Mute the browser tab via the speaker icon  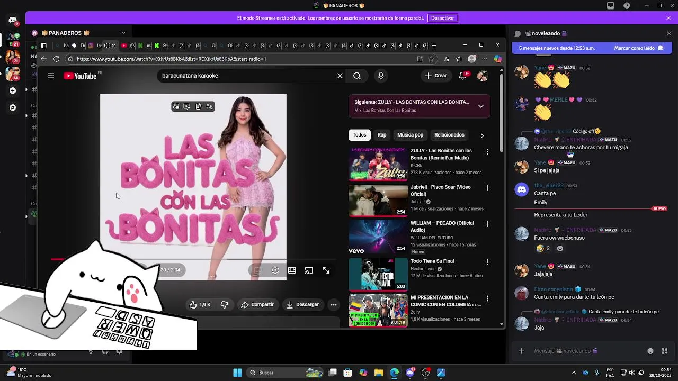point(107,46)
